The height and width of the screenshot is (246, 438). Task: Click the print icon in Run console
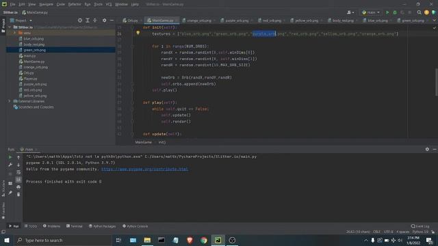click(x=18, y=187)
